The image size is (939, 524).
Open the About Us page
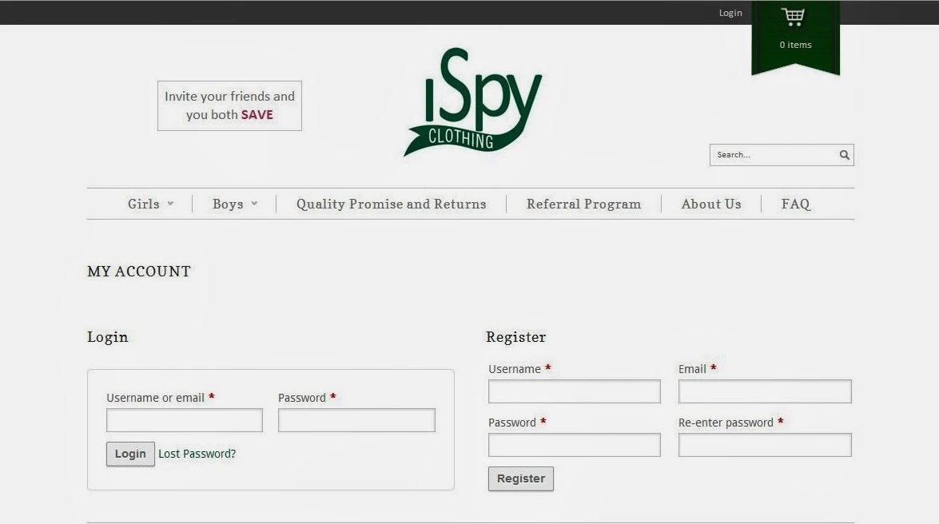click(x=711, y=204)
